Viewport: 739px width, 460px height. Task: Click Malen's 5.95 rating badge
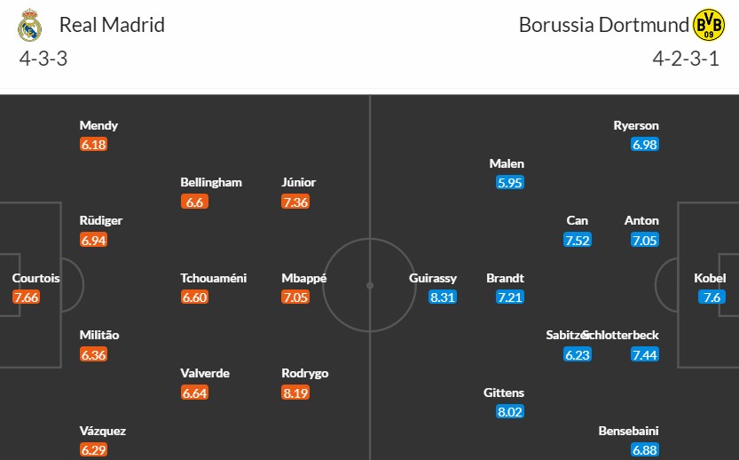[x=510, y=183]
